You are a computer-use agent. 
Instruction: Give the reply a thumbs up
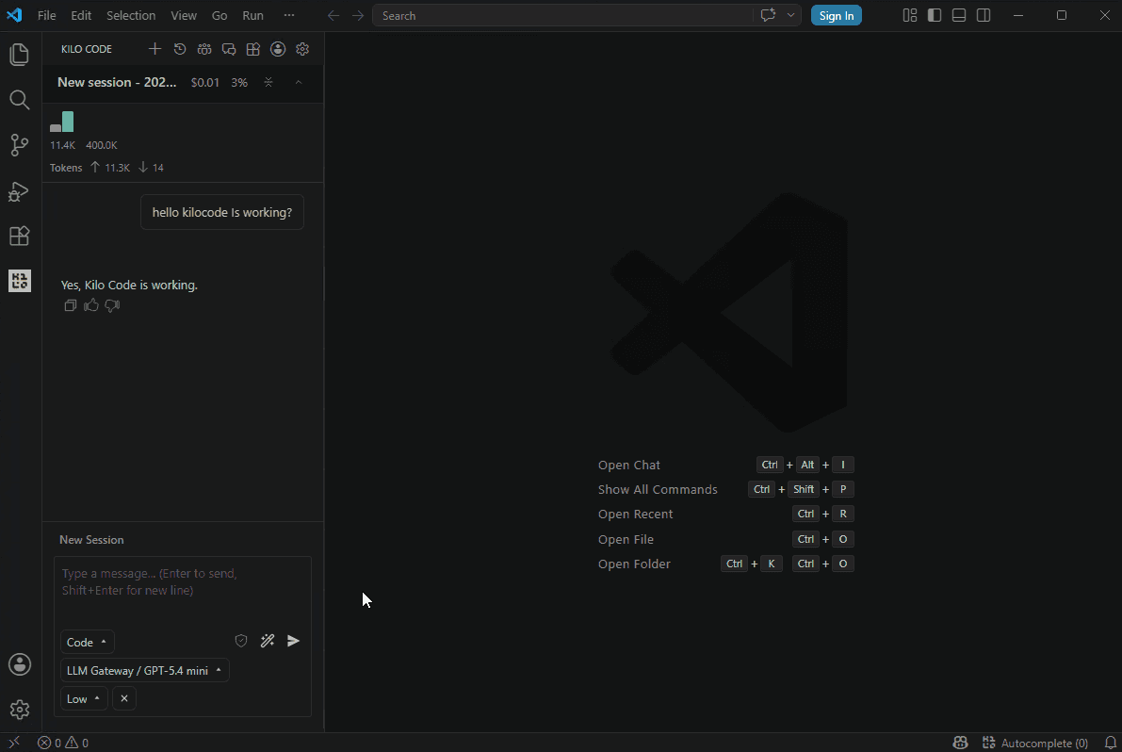pyautogui.click(x=90, y=305)
